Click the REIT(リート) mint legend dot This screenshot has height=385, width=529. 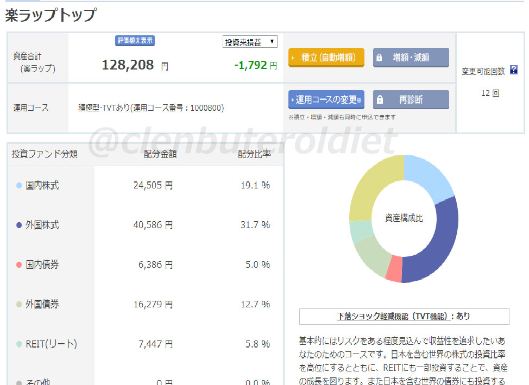[x=19, y=344]
